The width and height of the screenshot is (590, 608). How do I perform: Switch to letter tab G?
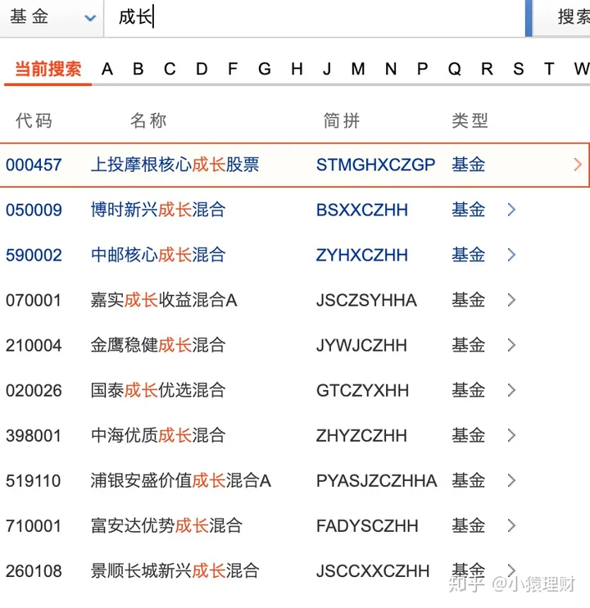pos(265,70)
